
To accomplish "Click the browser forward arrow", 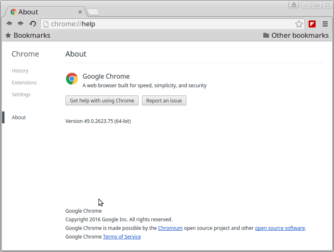I will (21, 23).
